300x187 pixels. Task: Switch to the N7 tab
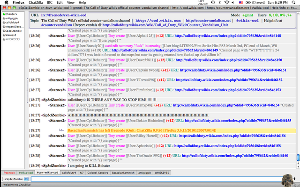click(82, 173)
